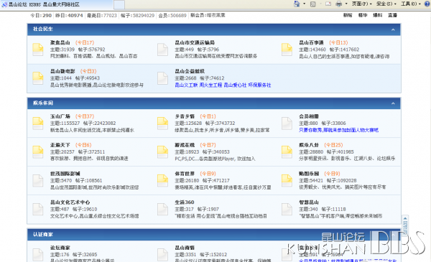Image resolution: width=431 pixels, height=262 pixels.
Task: Click the 认证商家 section header title
Action: point(43,235)
